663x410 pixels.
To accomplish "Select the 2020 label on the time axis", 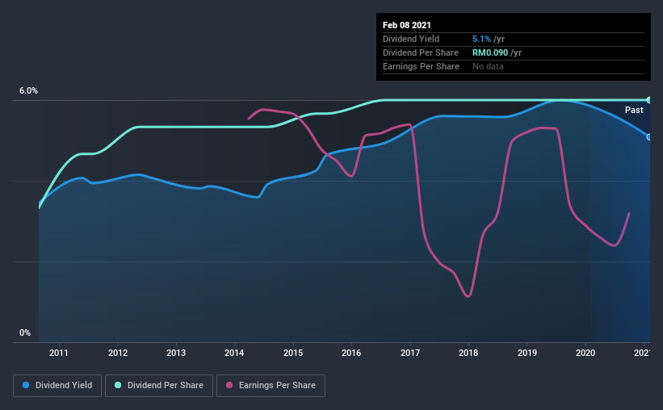I will tap(585, 353).
